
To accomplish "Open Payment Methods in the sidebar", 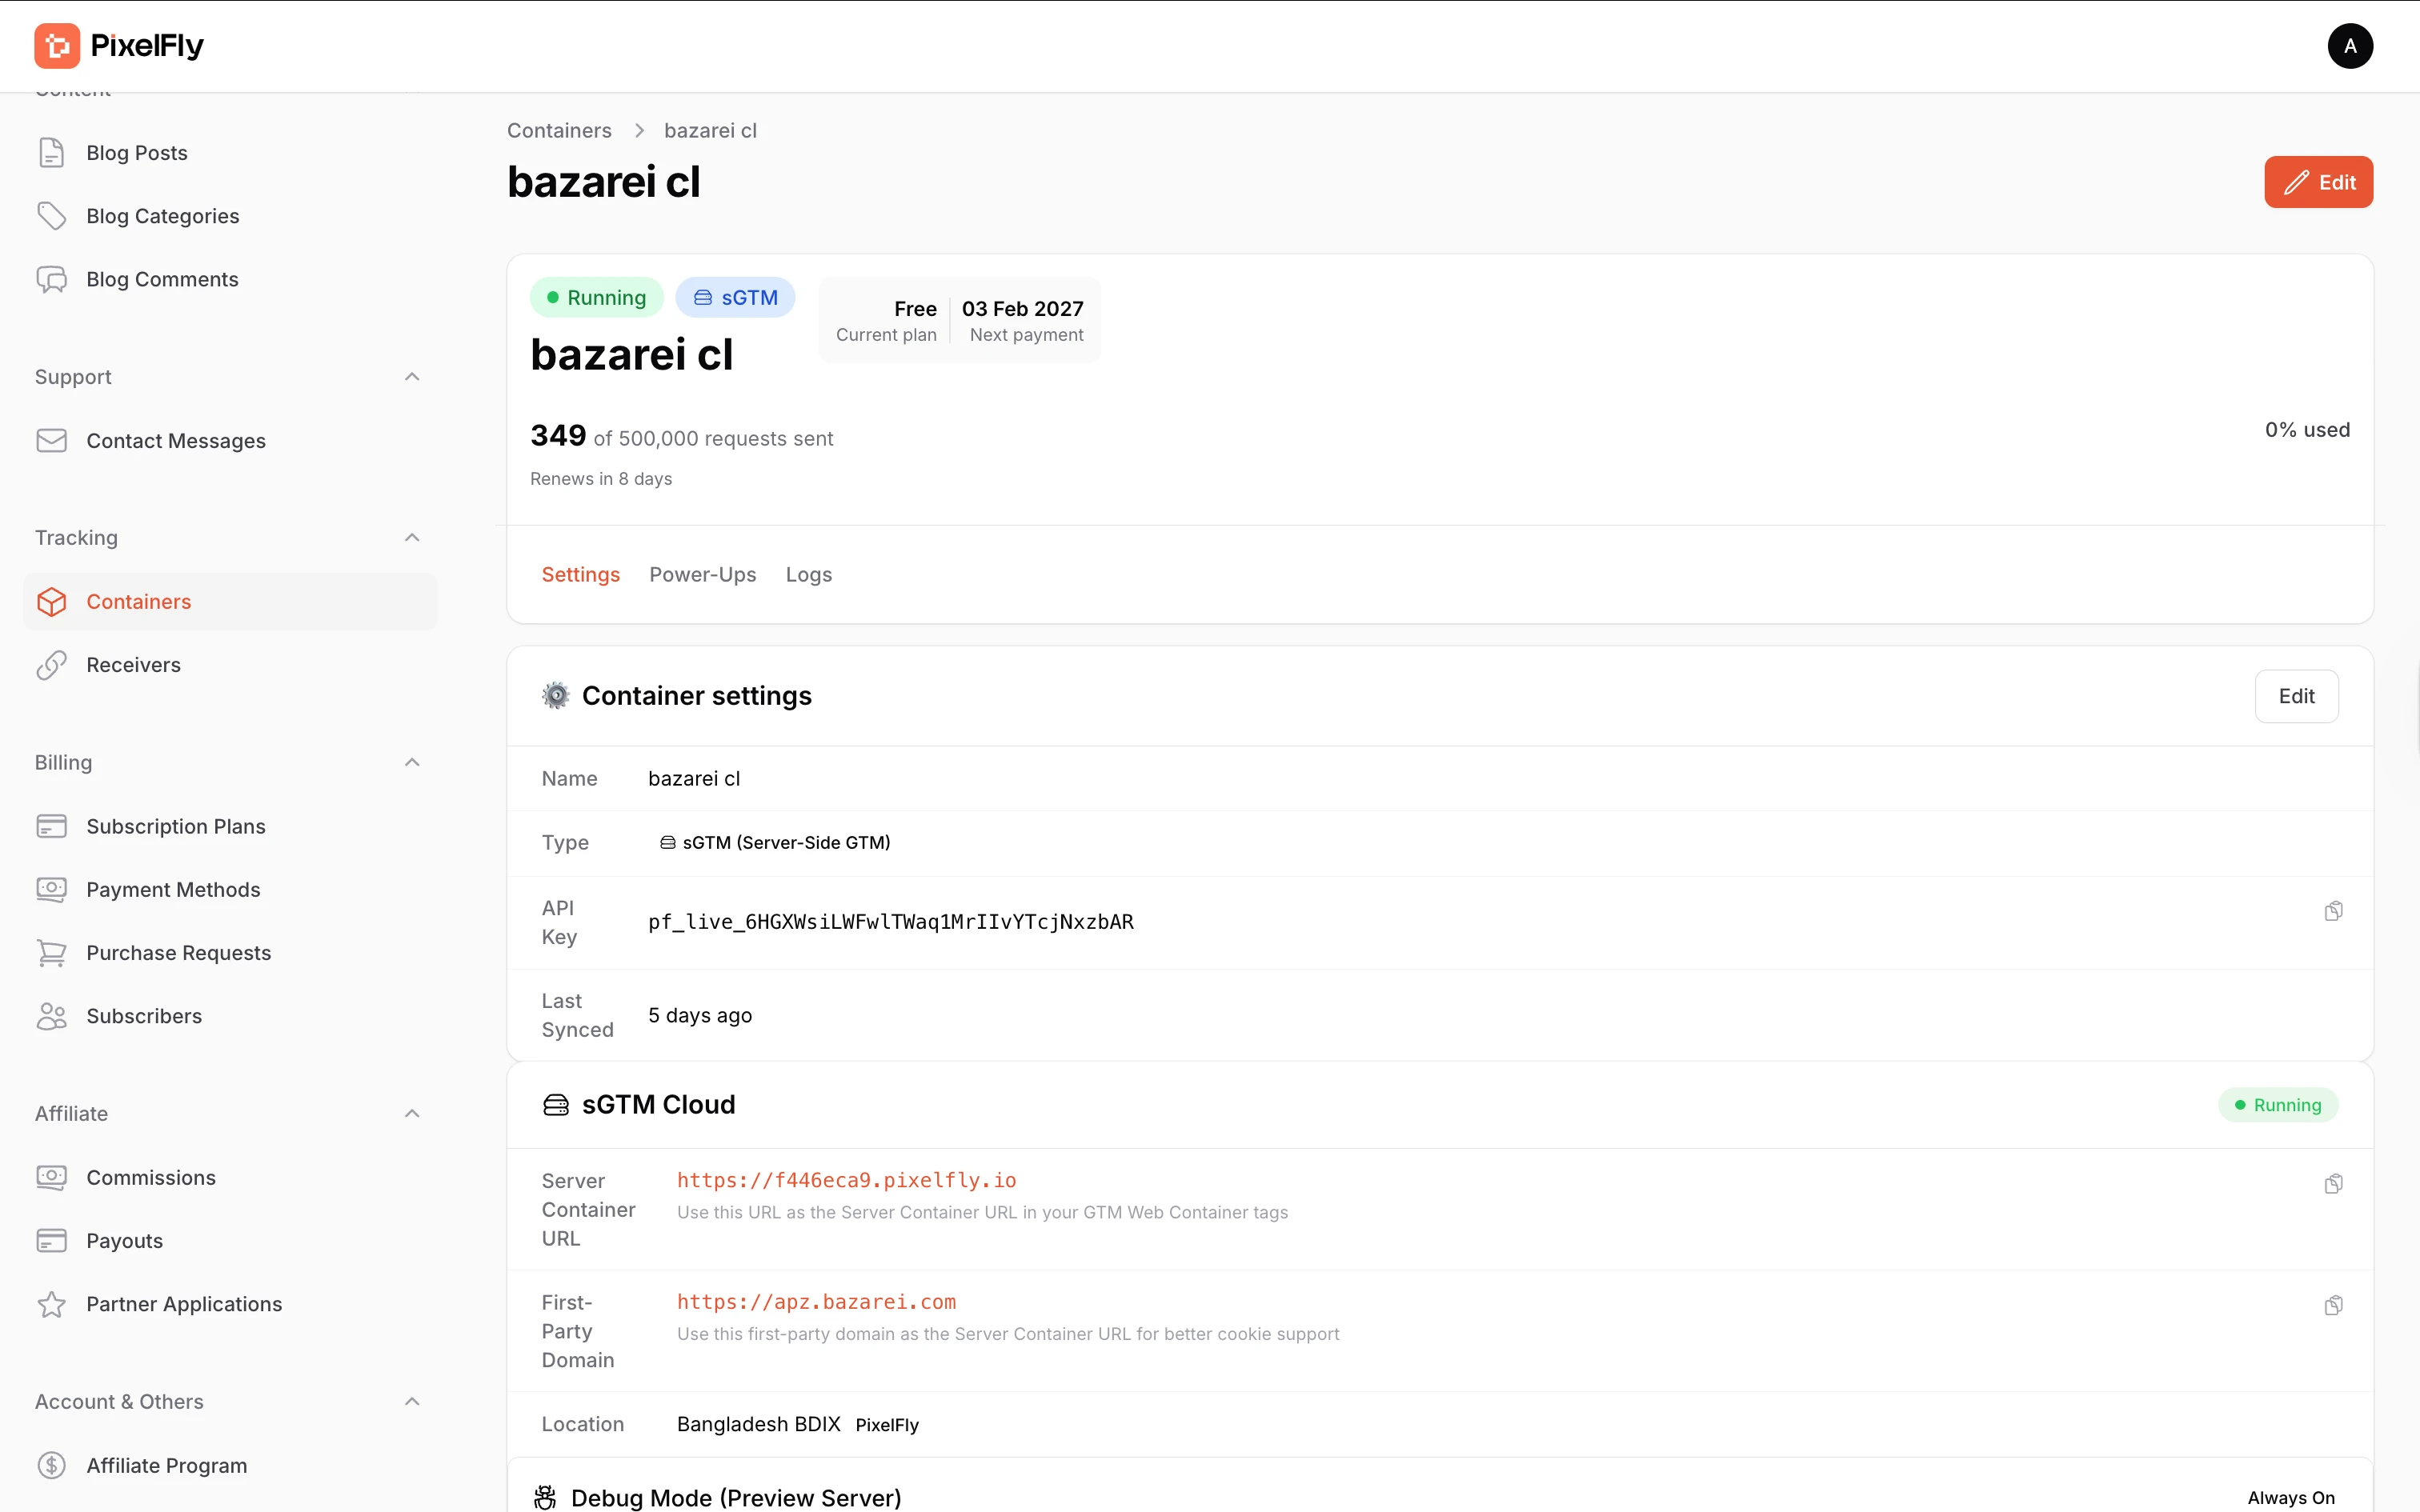I will [x=173, y=889].
